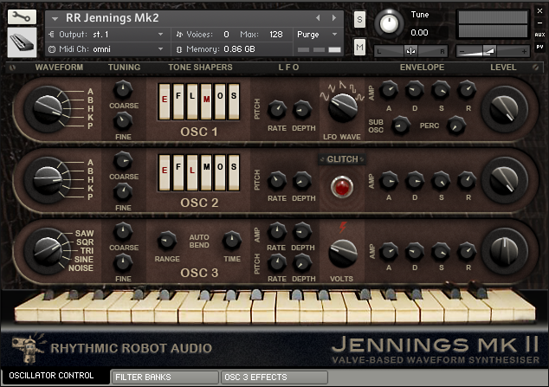Screen dimensions: 549x387
Task: Click the LFO Wave selector knob
Action: coord(342,107)
